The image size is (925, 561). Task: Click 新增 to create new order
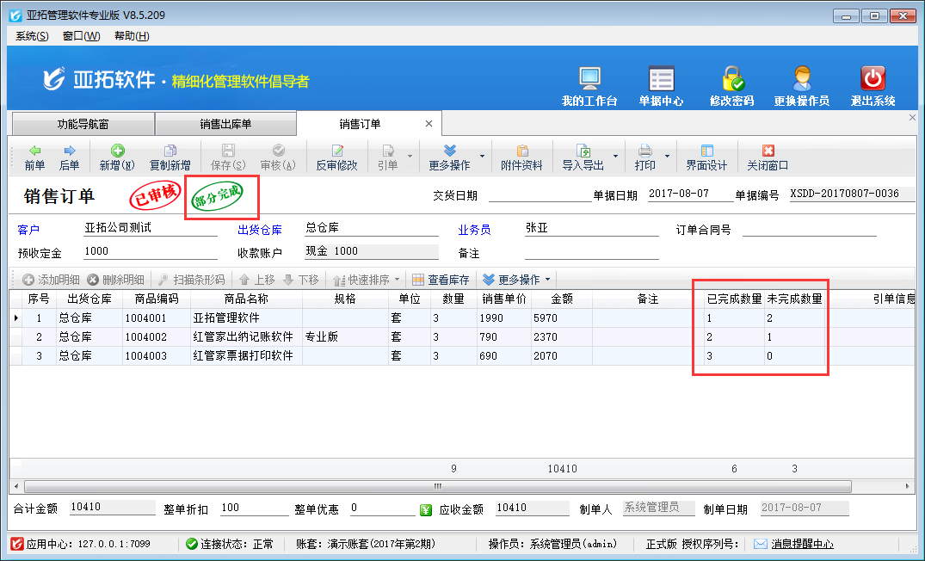pyautogui.click(x=117, y=157)
